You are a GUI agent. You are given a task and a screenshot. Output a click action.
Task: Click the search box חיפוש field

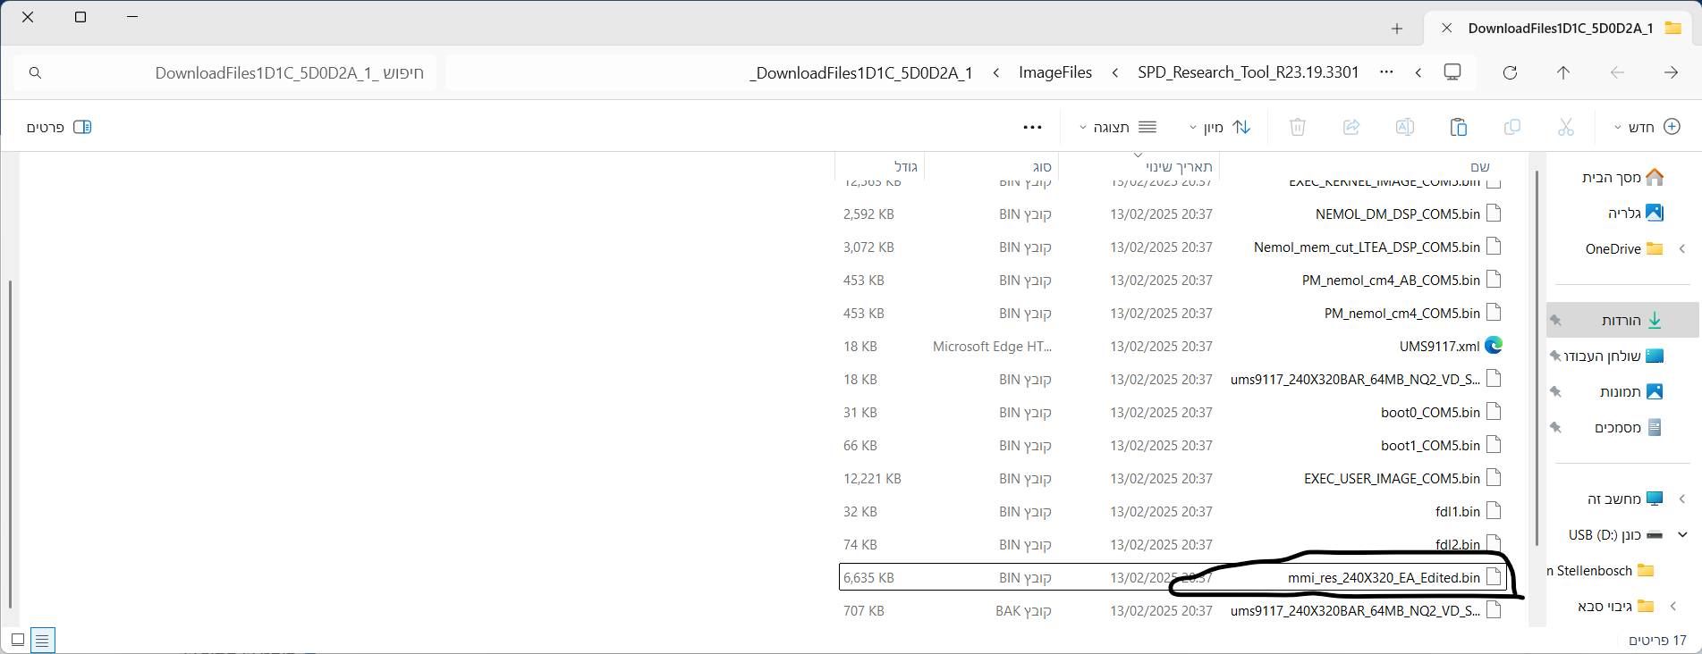[224, 72]
